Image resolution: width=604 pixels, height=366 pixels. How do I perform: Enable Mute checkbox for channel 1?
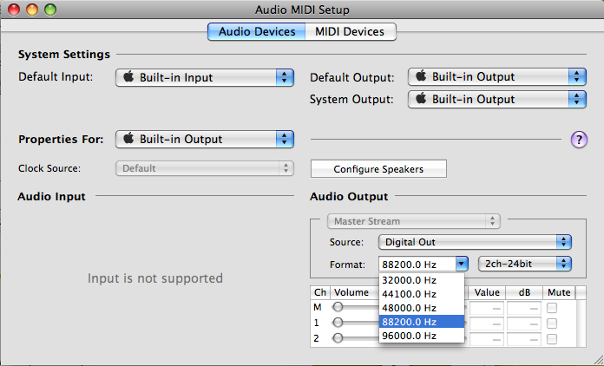click(x=552, y=323)
